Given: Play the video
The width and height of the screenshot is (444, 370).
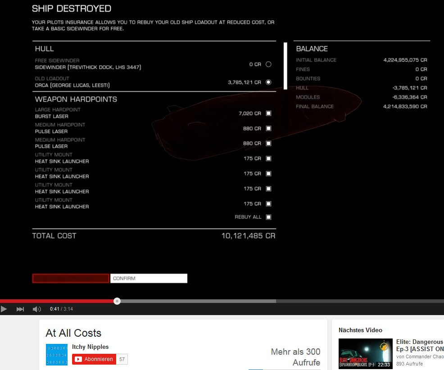Looking at the screenshot, I should 4,309.
